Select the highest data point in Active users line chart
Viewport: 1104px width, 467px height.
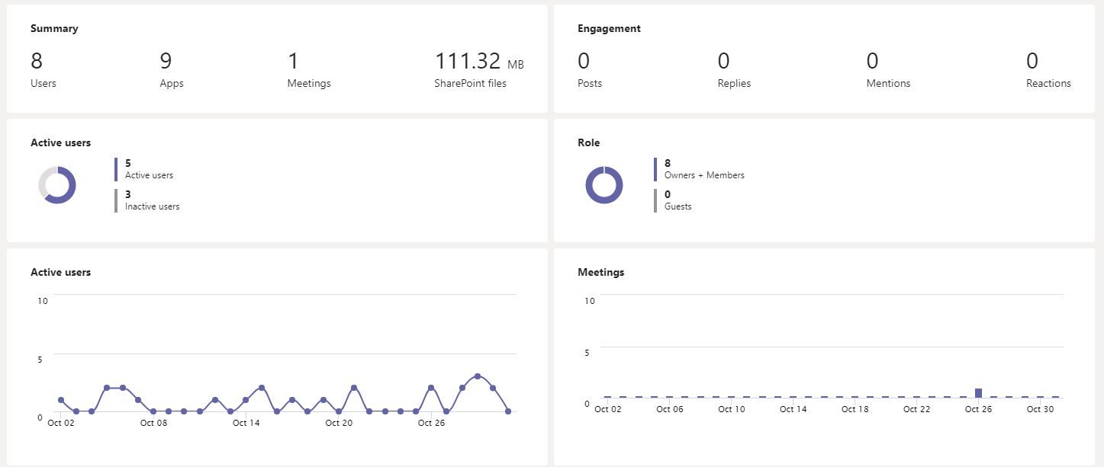coord(478,376)
